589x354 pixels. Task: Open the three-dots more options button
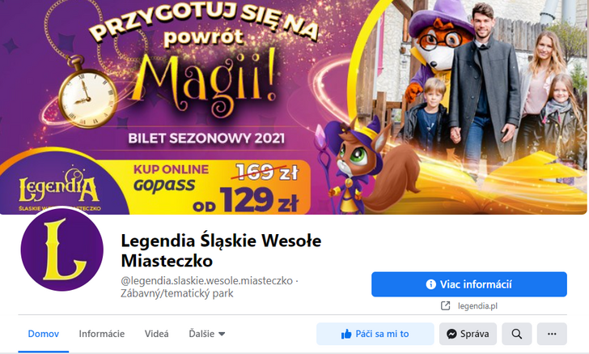pos(552,334)
